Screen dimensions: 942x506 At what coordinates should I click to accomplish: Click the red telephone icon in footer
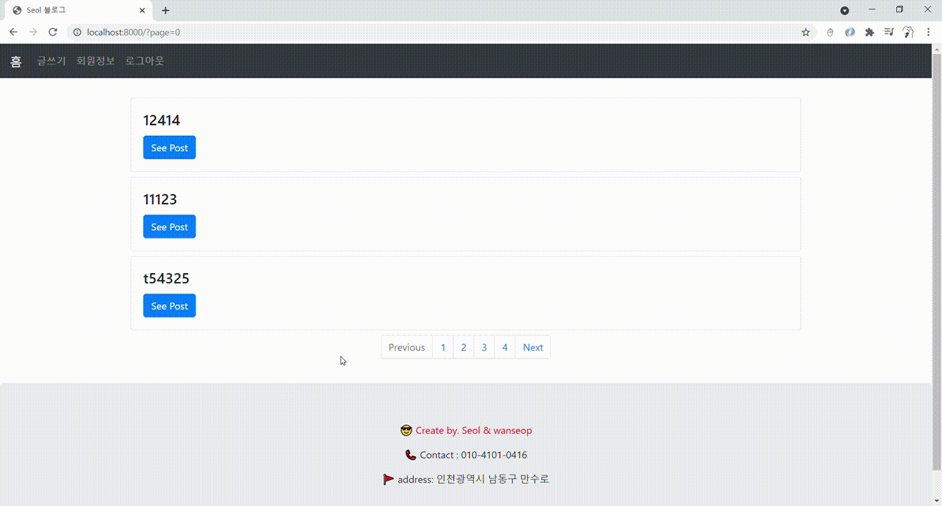[x=410, y=455]
